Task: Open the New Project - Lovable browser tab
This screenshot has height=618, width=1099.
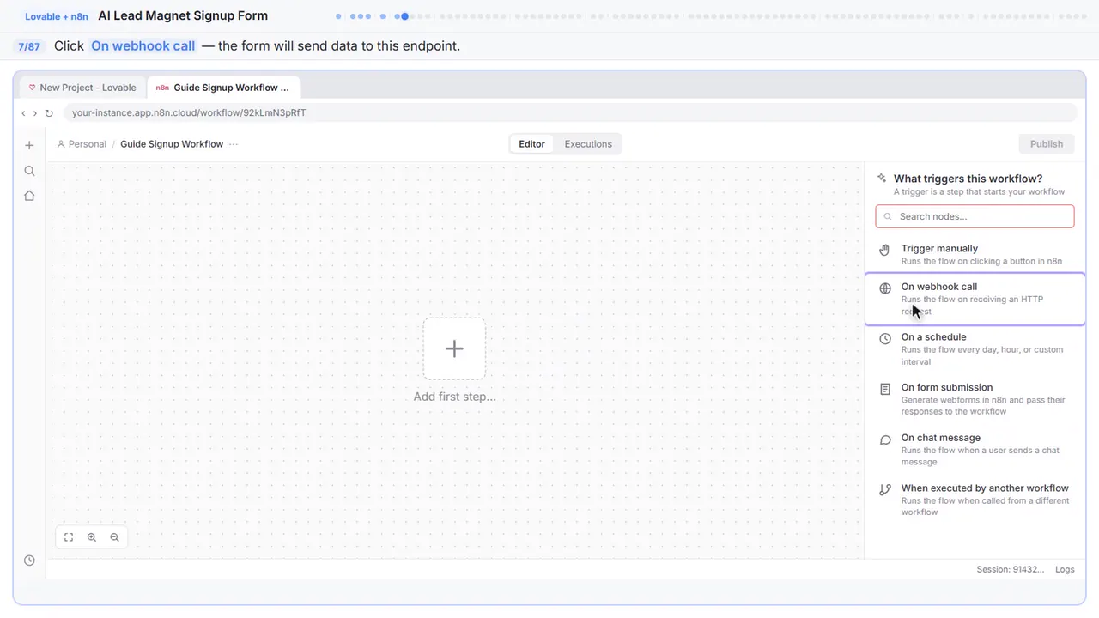Action: (x=82, y=88)
